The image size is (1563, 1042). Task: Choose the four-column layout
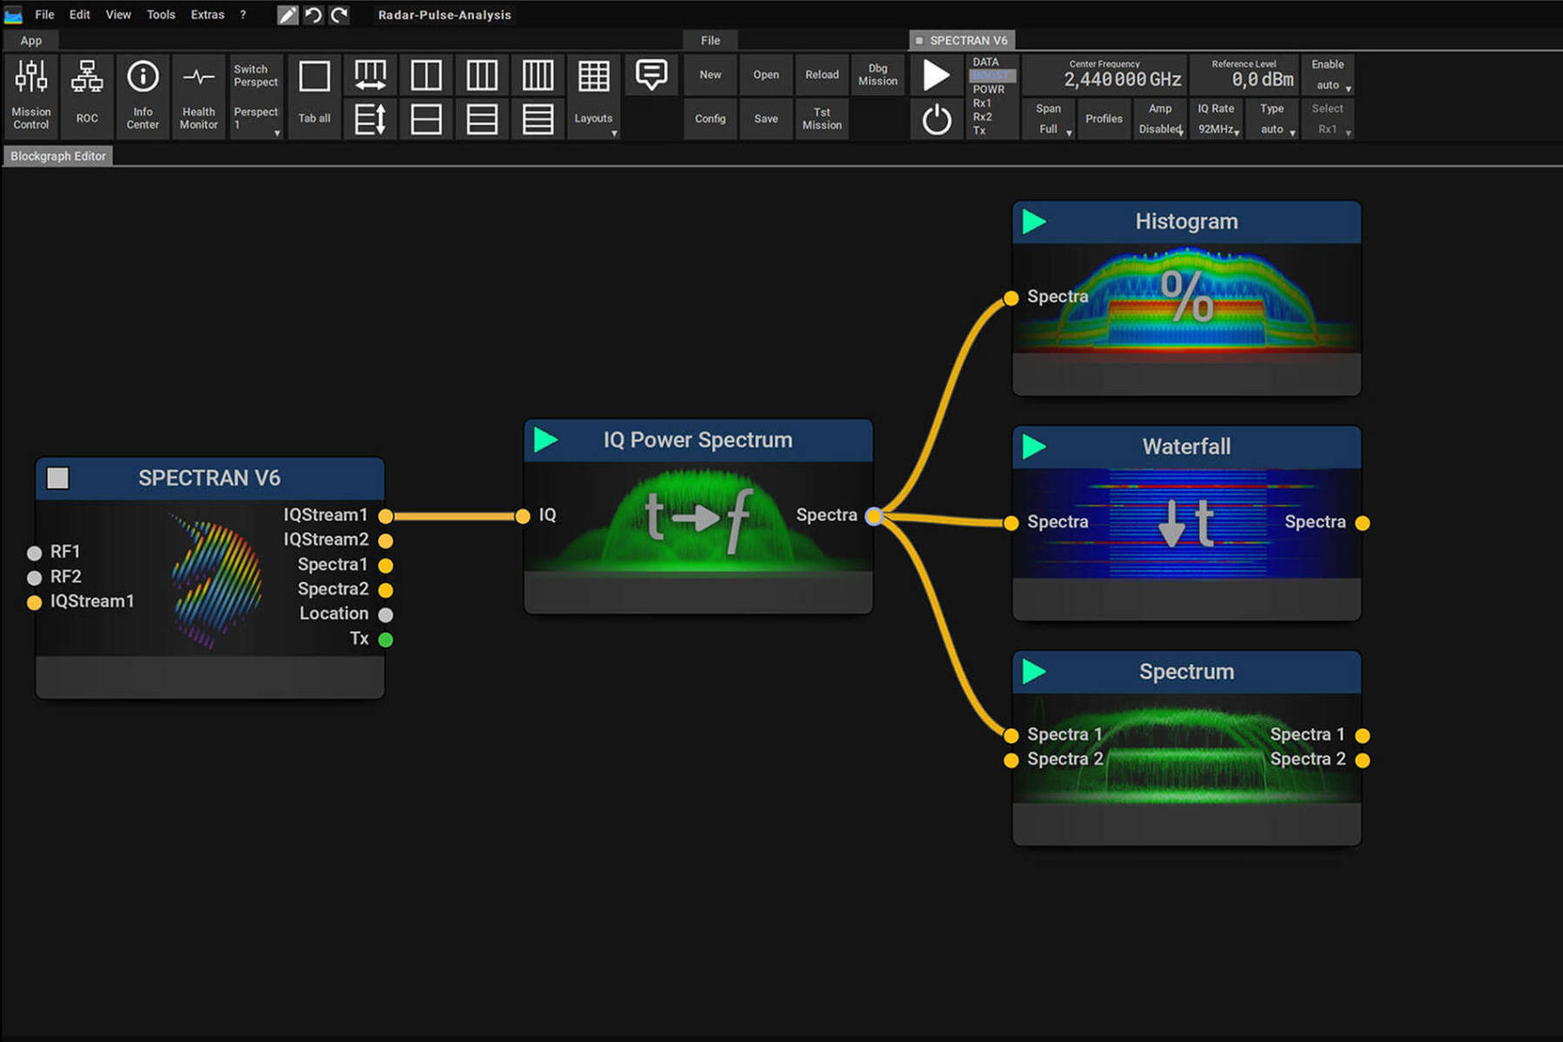point(537,76)
